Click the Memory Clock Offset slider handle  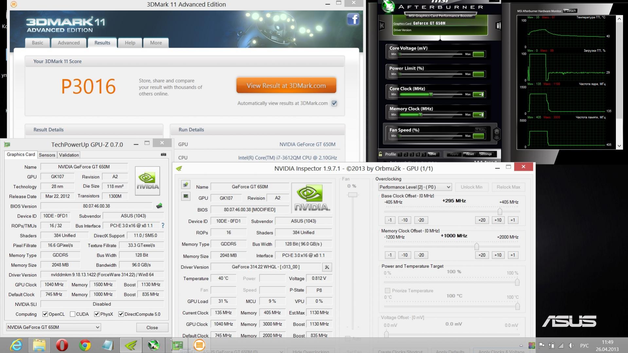point(476,246)
